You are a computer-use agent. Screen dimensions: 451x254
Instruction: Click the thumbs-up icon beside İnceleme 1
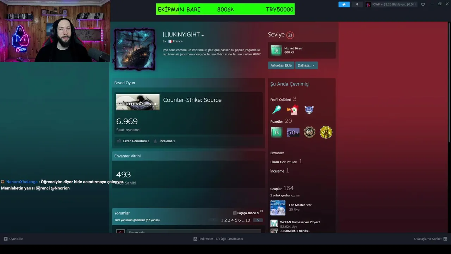tap(155, 141)
